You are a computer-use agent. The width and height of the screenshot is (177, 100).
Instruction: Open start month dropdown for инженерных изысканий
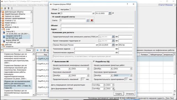coord(69,69)
